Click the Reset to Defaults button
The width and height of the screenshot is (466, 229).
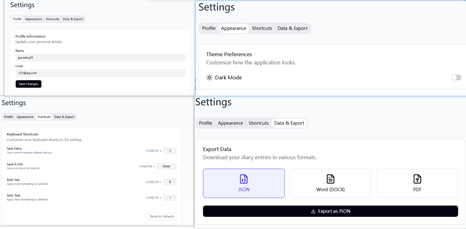(162, 216)
